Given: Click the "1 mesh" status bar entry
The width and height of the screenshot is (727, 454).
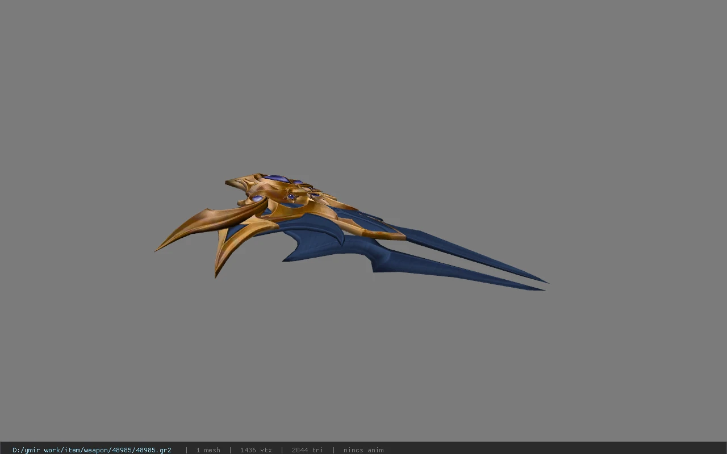Looking at the screenshot, I should pos(208,450).
